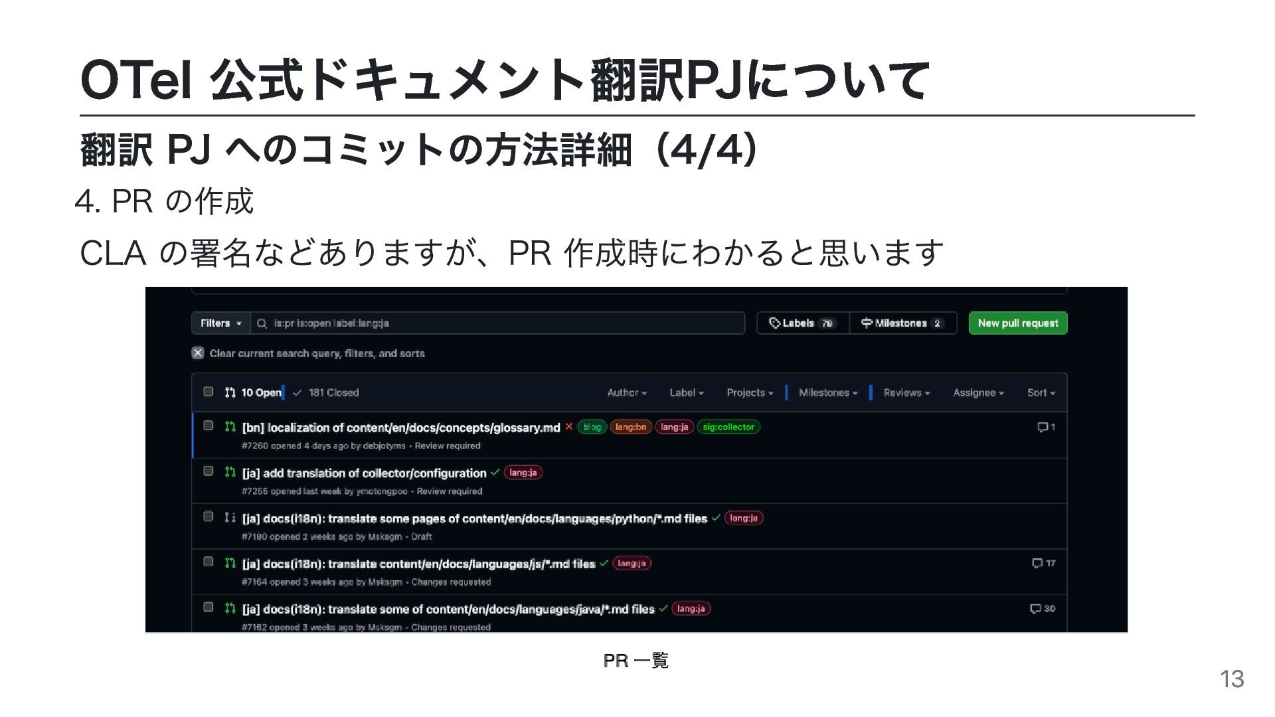1275x717 pixels.
Task: Click the open PR icon on js files row
Action: point(230,562)
